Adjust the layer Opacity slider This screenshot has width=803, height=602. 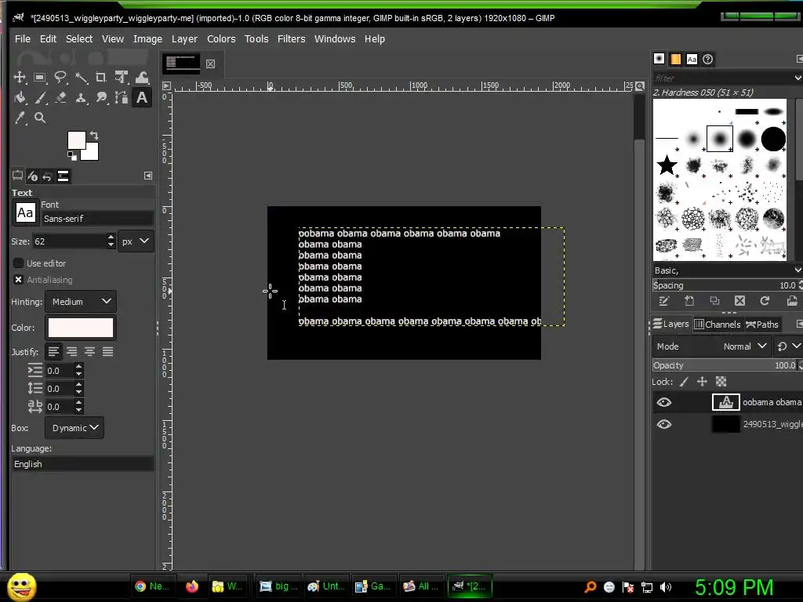(x=725, y=365)
